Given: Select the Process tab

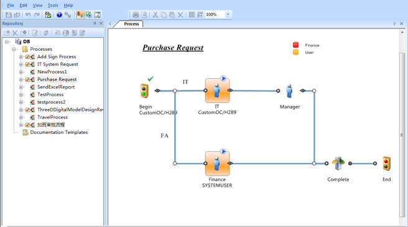Looking at the screenshot, I should click(x=131, y=24).
